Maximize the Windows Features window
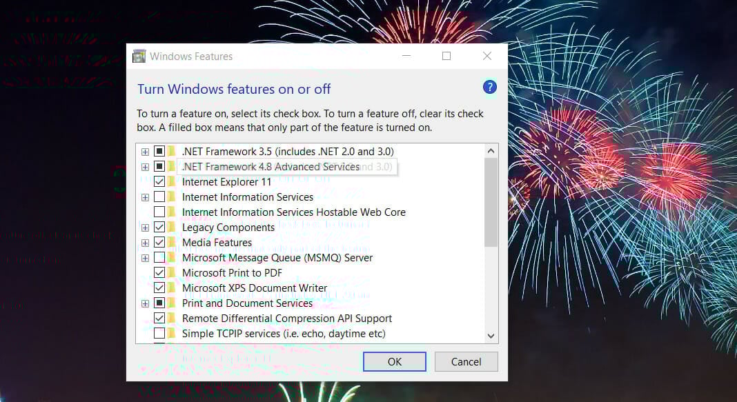This screenshot has width=737, height=402. 446,56
